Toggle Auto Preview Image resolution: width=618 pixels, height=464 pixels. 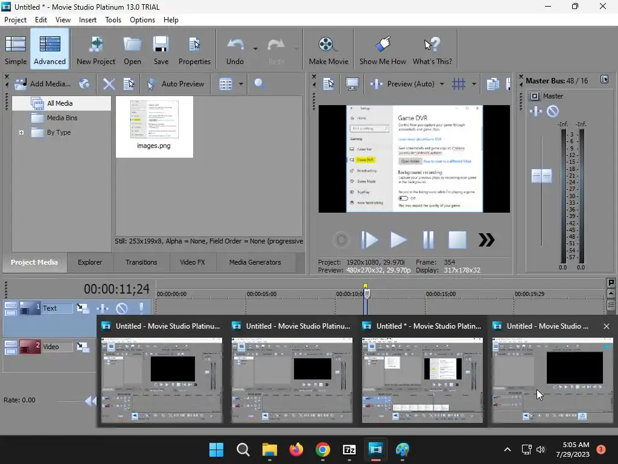[x=176, y=83]
